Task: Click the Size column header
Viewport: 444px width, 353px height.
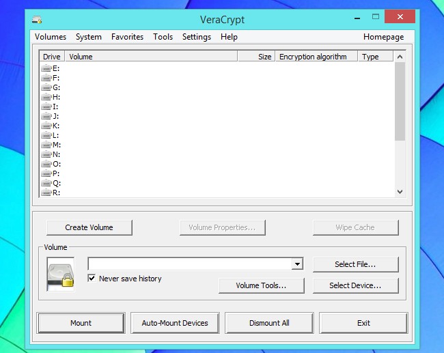Action: 256,57
